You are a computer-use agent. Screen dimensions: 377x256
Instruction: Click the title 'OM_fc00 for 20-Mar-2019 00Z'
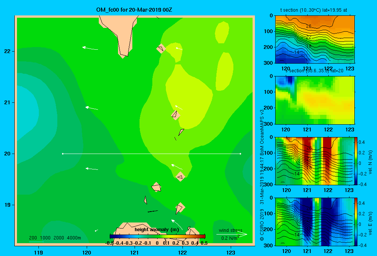pyautogui.click(x=134, y=10)
